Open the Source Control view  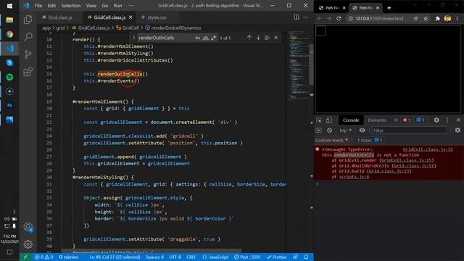(x=28, y=54)
